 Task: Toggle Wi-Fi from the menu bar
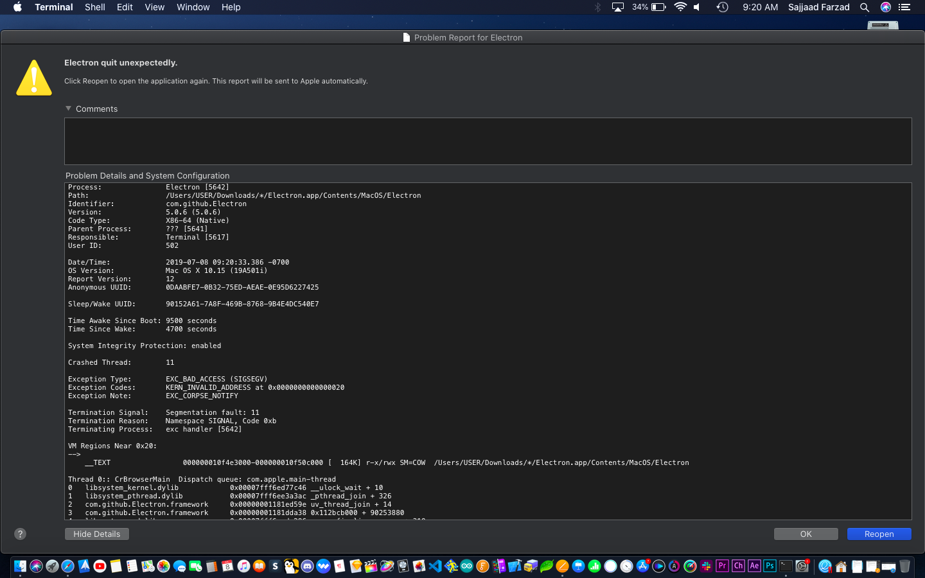click(680, 7)
